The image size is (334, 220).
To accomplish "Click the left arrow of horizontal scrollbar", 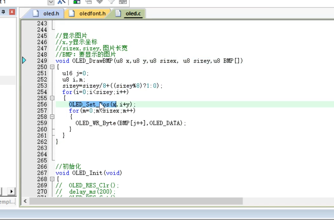I will point(25,201).
